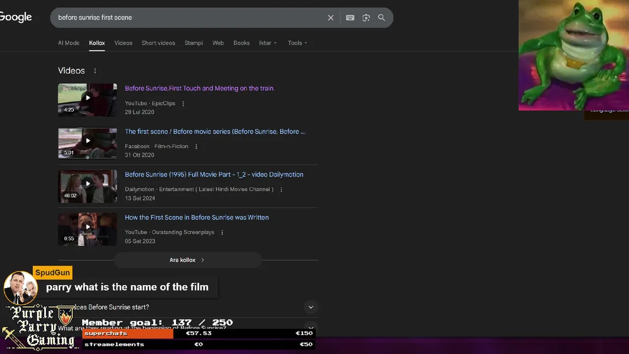Open the Short videos tab
This screenshot has height=354, width=629.
point(158,43)
